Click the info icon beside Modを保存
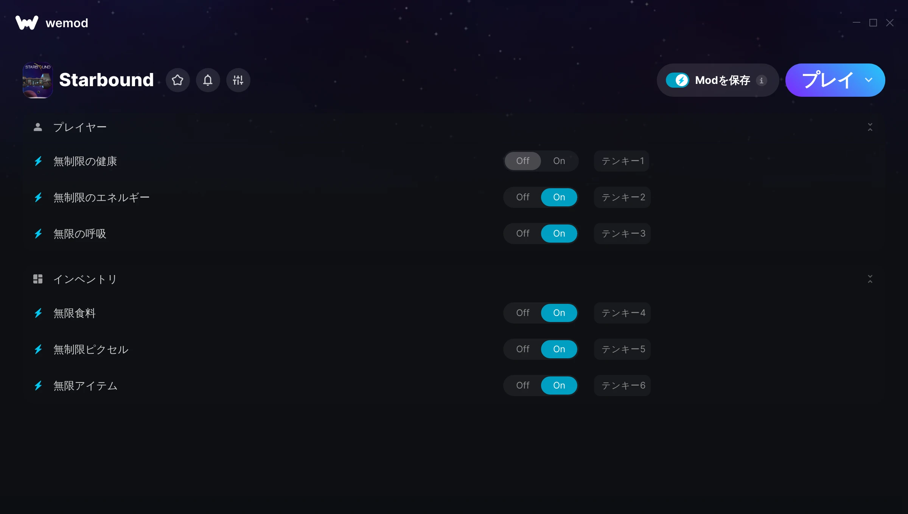 pos(762,81)
